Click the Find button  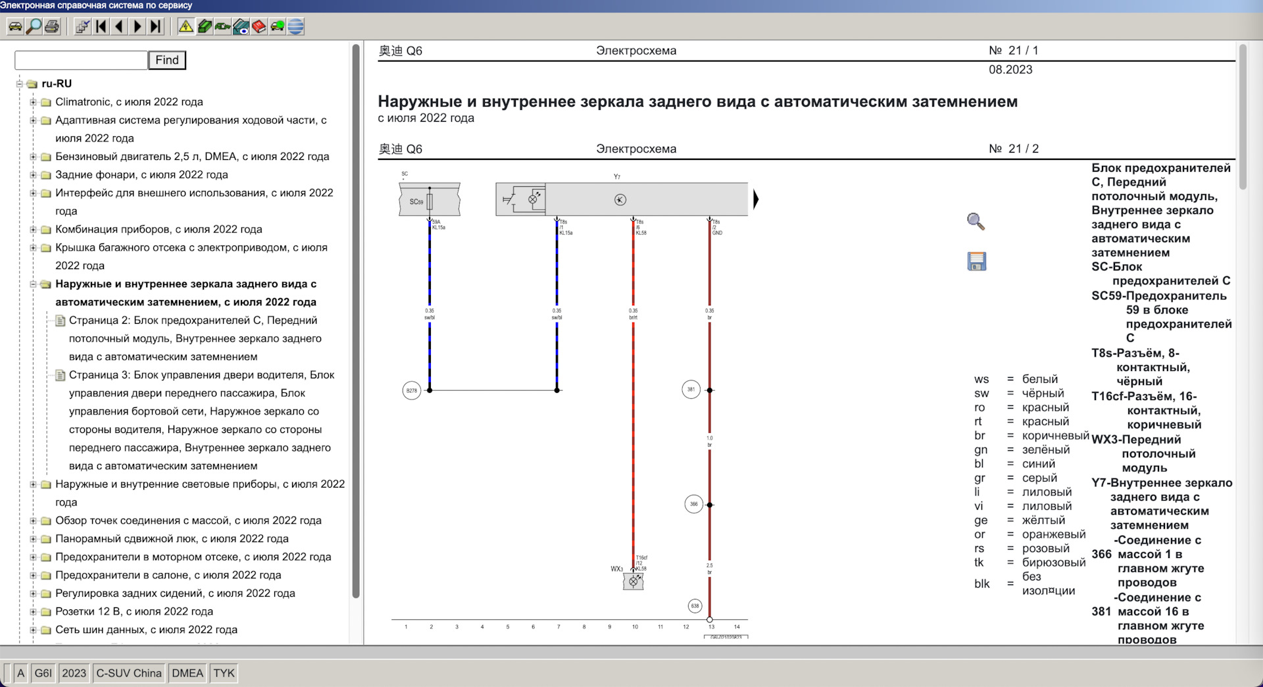coord(167,60)
